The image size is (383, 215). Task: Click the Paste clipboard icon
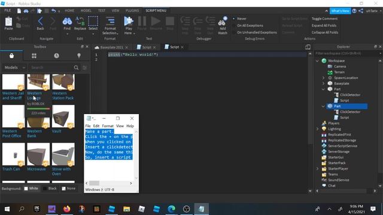coord(8,22)
